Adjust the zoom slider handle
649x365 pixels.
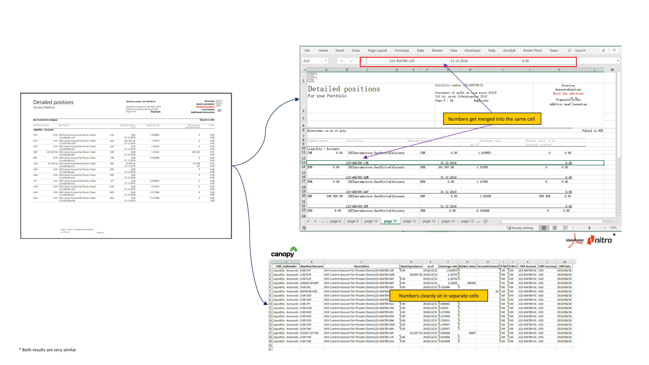[589, 228]
